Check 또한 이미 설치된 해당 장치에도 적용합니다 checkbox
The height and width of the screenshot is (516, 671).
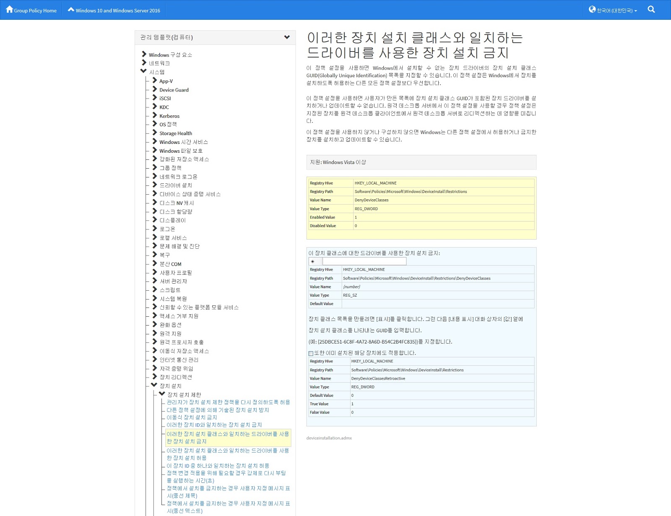coord(311,353)
